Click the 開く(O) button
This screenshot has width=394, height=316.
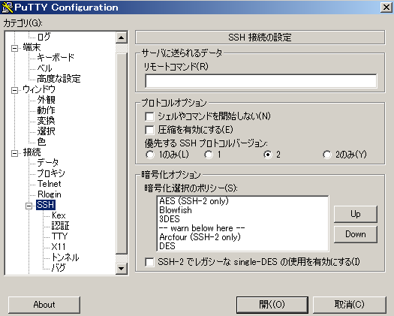coord(272,305)
